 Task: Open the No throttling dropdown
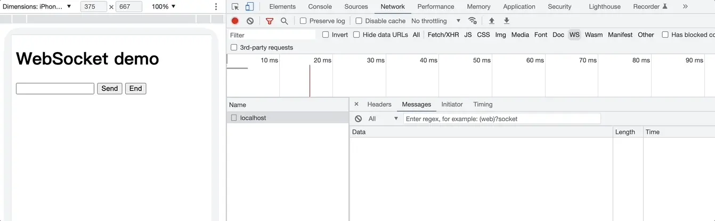click(x=436, y=21)
